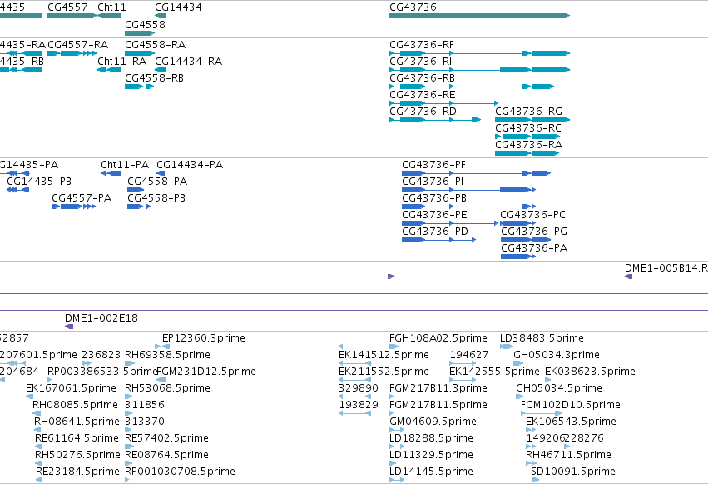This screenshot has width=708, height=484.
Task: Select protein CG43736-PB
Action: (x=468, y=207)
